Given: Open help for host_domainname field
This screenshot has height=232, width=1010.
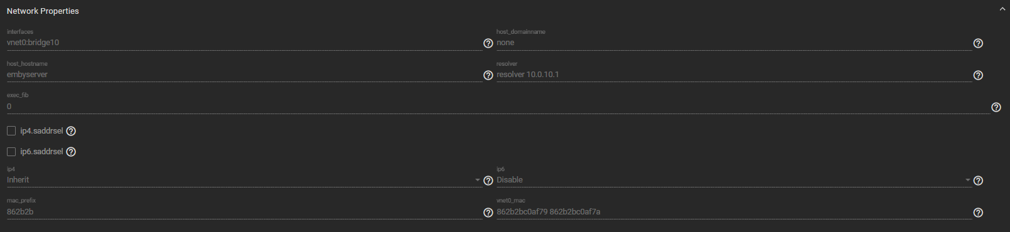Looking at the screenshot, I should (x=977, y=43).
